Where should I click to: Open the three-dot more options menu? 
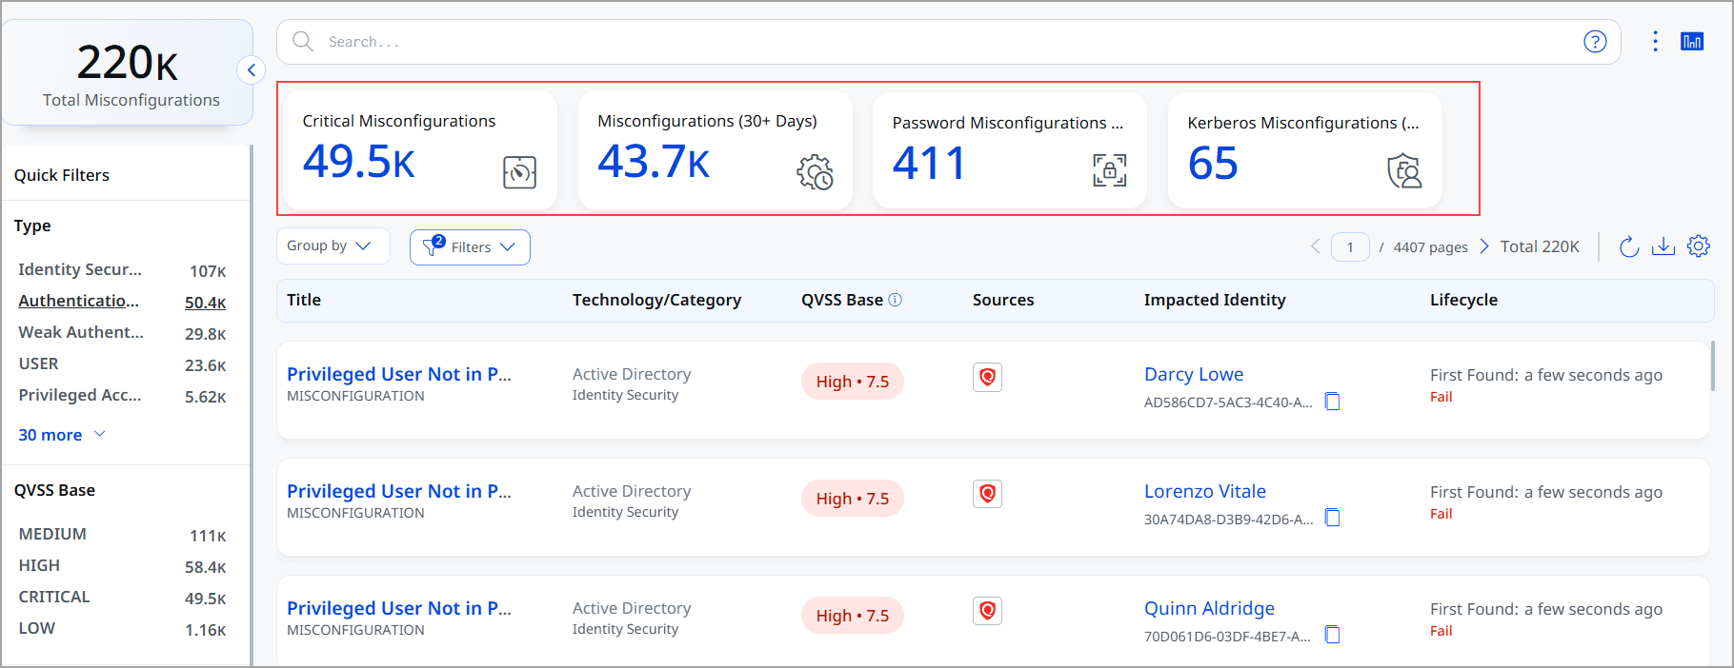tap(1655, 42)
